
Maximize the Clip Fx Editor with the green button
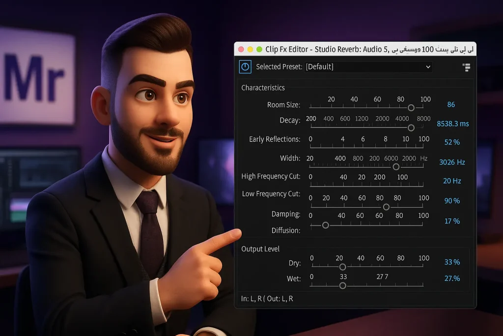coord(259,49)
